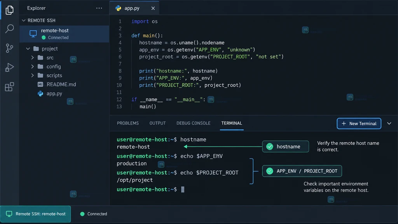Open the Extensions blocks icon
The height and width of the screenshot is (224, 398).
9,87
